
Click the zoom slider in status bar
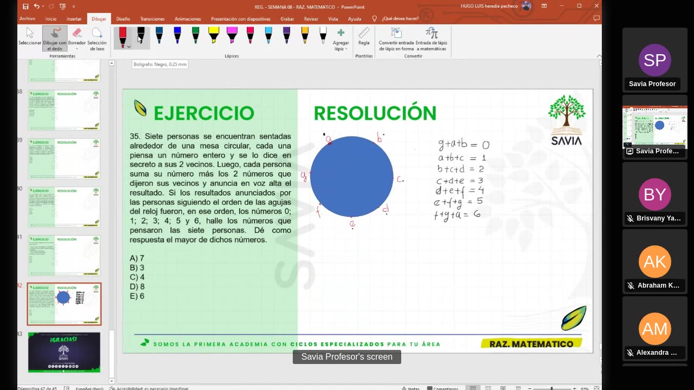click(552, 388)
